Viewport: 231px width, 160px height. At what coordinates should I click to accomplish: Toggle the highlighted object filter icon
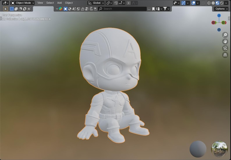click(x=65, y=9)
